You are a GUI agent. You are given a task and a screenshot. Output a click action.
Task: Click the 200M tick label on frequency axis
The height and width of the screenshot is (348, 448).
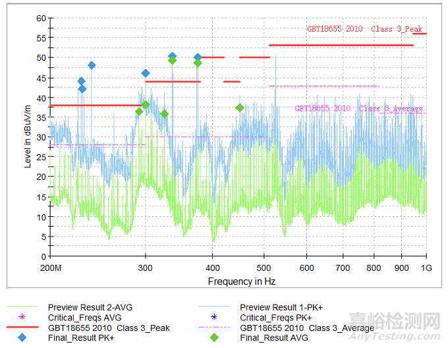tap(51, 268)
